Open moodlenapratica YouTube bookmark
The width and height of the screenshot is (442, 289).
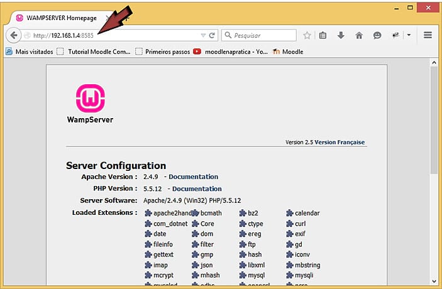(230, 52)
